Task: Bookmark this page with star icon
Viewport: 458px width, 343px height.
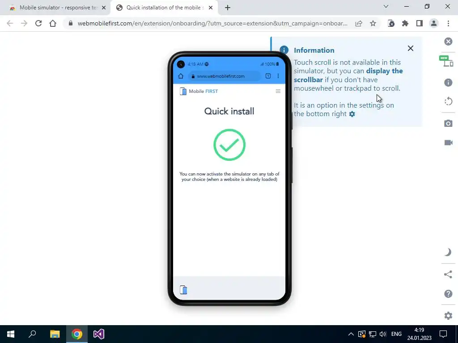Action: (x=373, y=23)
